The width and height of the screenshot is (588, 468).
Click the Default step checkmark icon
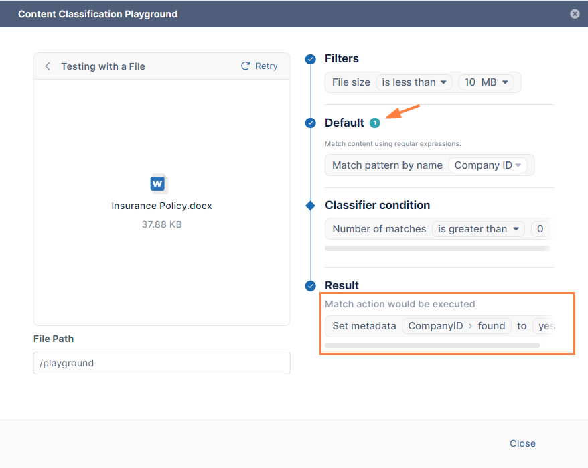click(310, 123)
